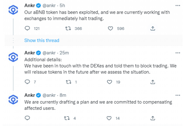This screenshot has width=196, height=129.
Task: Like the tweet with 596 likes
Action: click(111, 29)
